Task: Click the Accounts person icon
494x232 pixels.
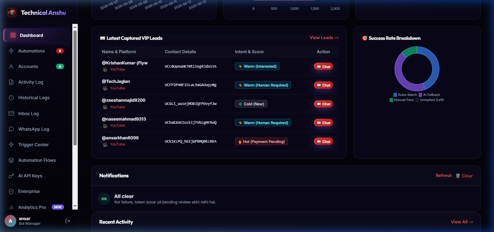Action: tap(11, 67)
